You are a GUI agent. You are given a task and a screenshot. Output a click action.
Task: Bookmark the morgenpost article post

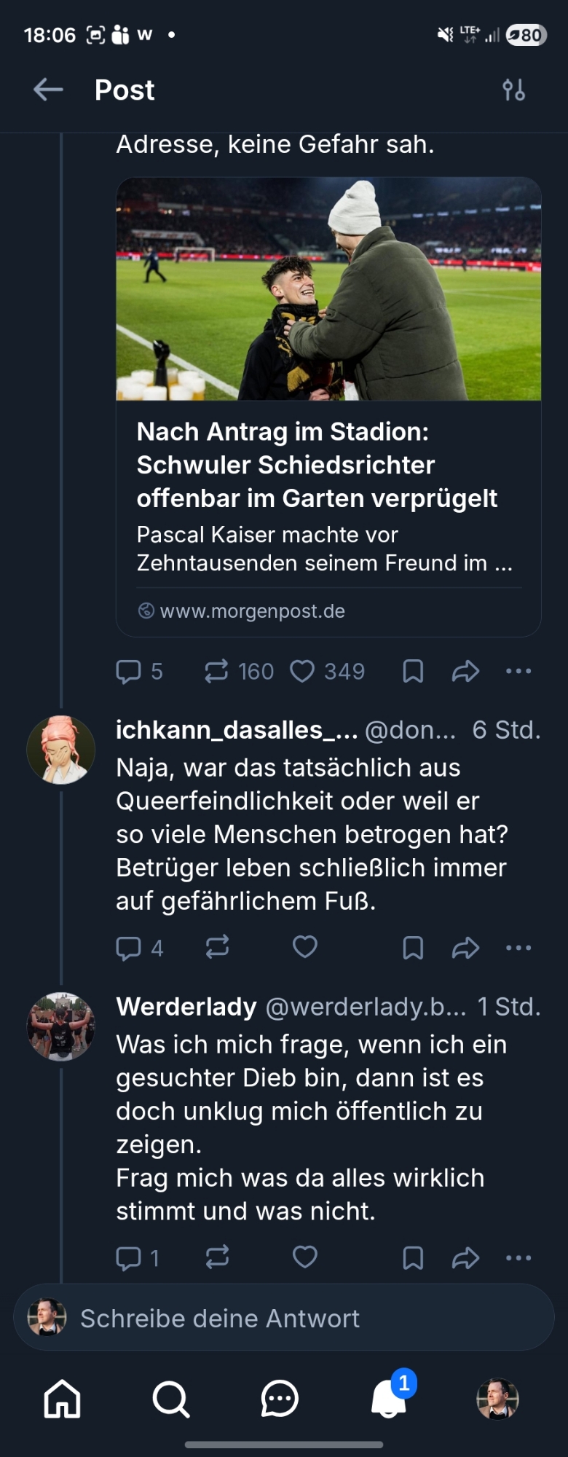[413, 671]
